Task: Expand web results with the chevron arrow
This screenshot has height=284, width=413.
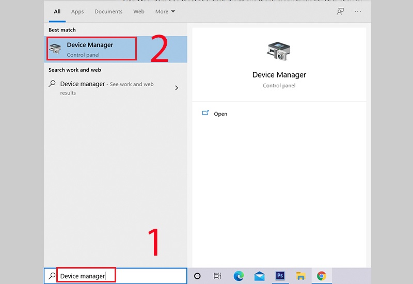Action: [x=177, y=88]
